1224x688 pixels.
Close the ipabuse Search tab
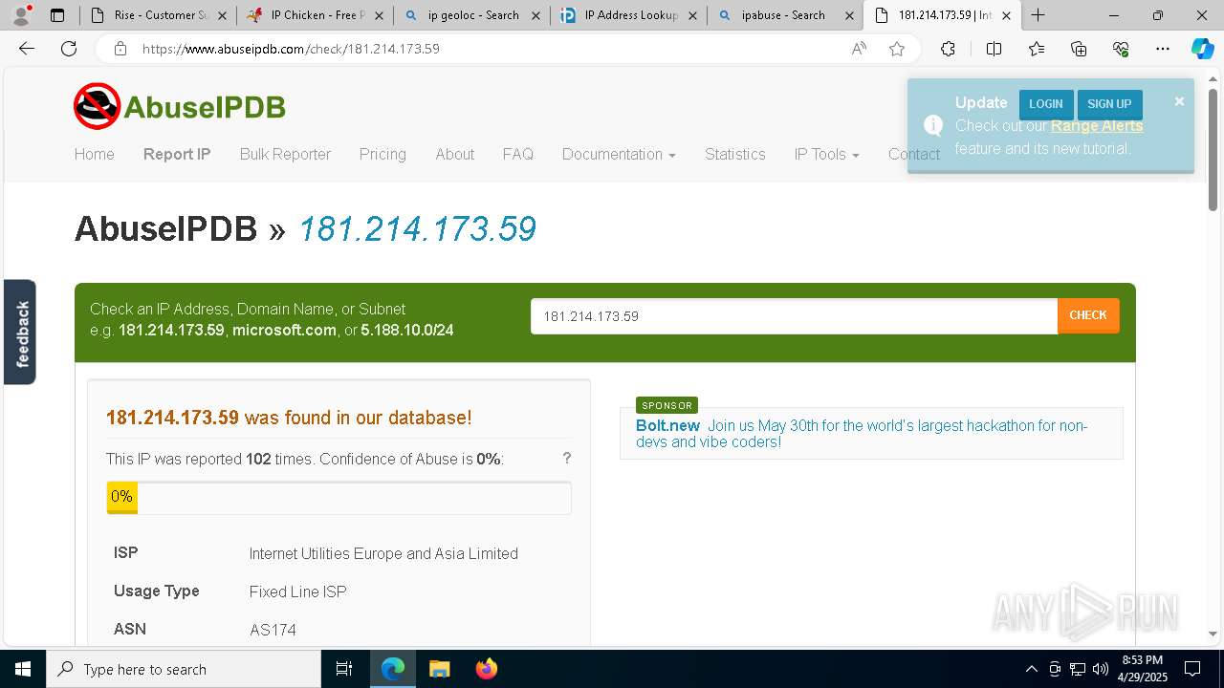[x=849, y=15]
